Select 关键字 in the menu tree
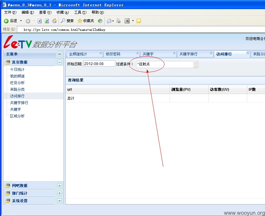Screen dimensions: 265x216 pyautogui.click(x=16, y=109)
